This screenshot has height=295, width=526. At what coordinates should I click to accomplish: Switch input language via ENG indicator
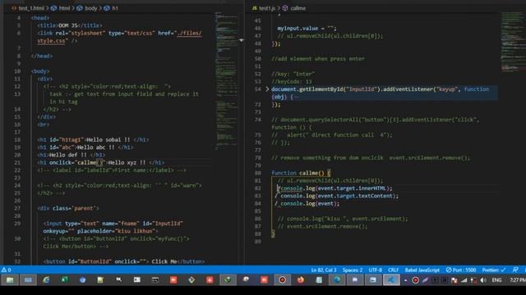[x=496, y=280]
